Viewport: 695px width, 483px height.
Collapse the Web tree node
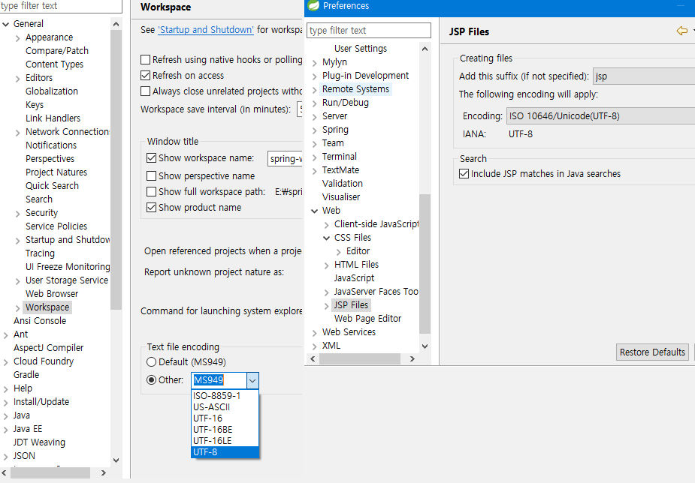click(315, 211)
